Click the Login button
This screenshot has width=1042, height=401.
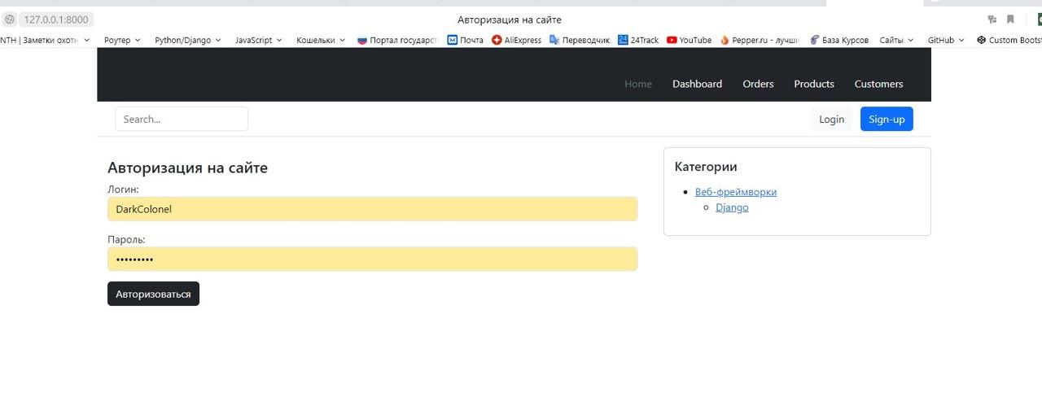[x=831, y=119]
